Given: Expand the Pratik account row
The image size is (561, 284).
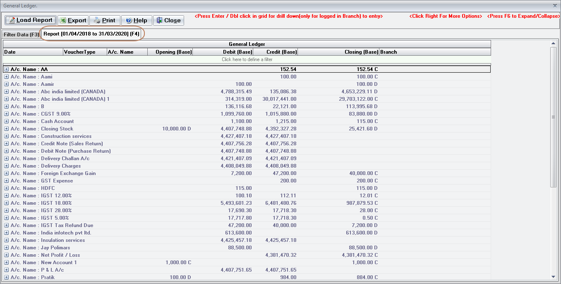Looking at the screenshot, I should tap(6, 277).
